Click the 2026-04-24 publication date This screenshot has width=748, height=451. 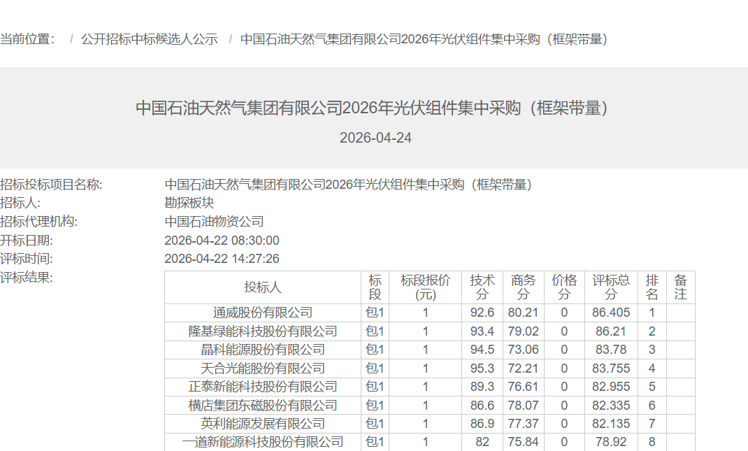[x=375, y=138]
